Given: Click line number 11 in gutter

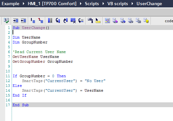Looking at the screenshot, I should (8, 76).
